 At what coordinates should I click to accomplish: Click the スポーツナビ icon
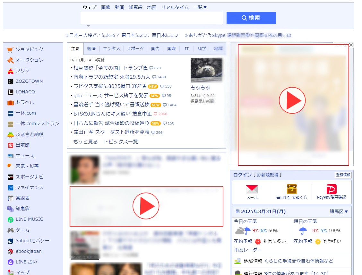(x=10, y=177)
